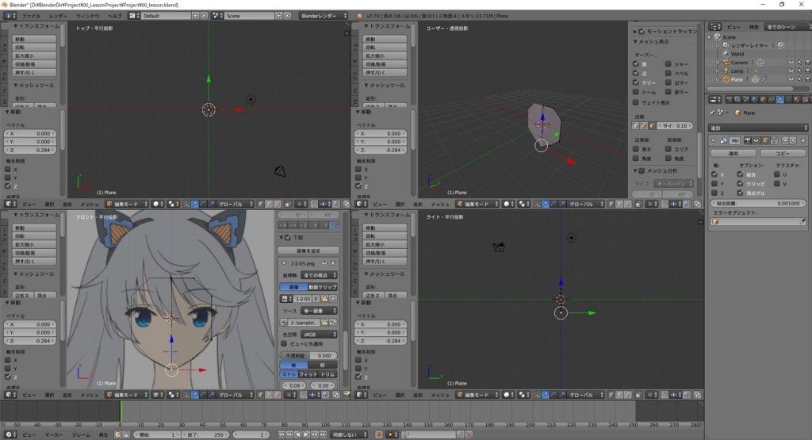Open the Modifiers wrench properties tab
This screenshot has width=812, height=440.
click(780, 99)
